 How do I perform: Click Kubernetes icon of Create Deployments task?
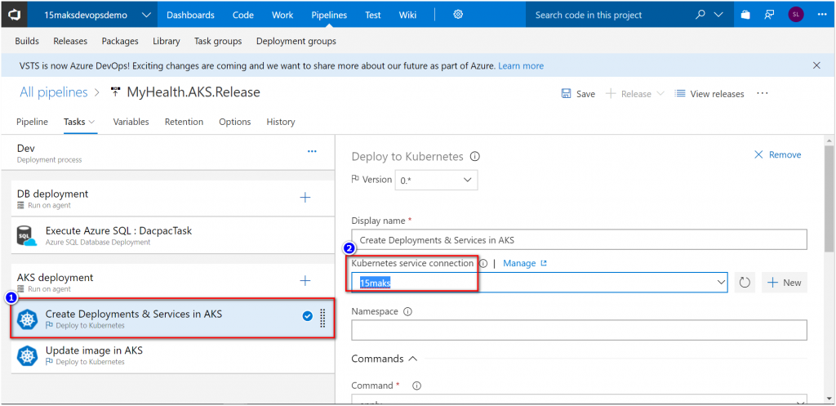(x=27, y=319)
